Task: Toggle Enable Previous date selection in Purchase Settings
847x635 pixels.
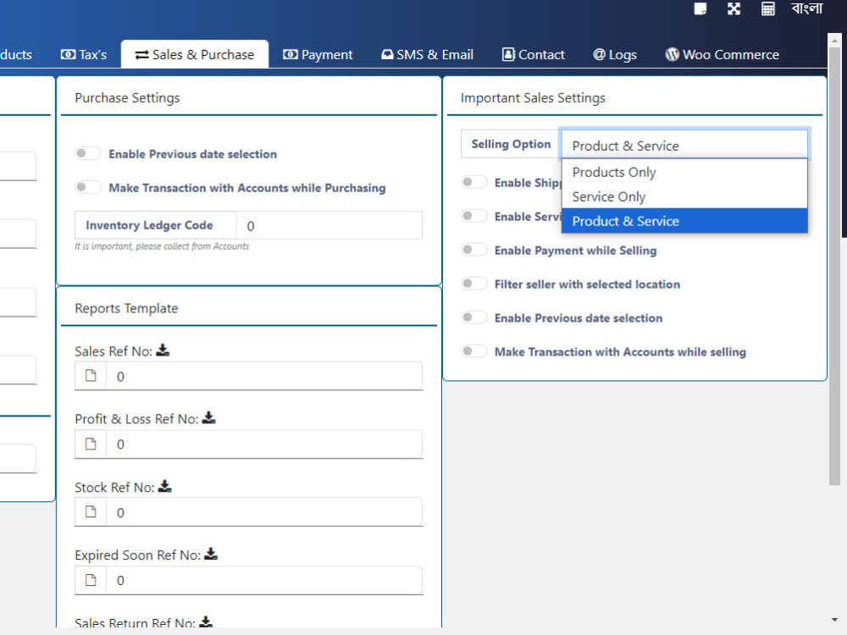Action: pyautogui.click(x=87, y=153)
